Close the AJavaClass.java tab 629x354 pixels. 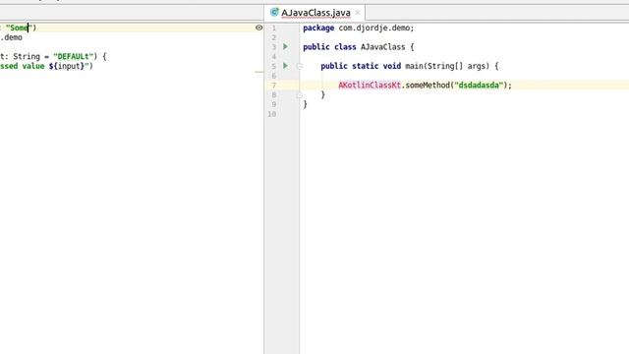358,13
